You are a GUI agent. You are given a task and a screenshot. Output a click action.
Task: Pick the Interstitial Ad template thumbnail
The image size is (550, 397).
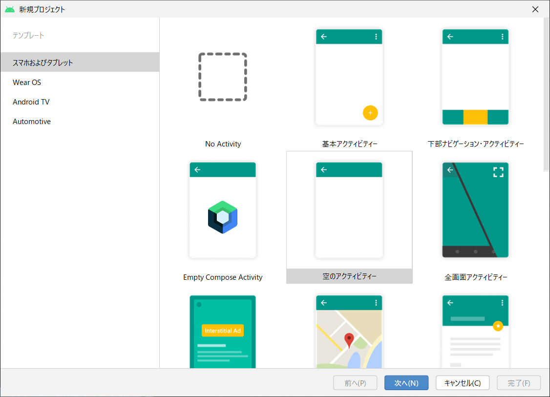[223, 332]
